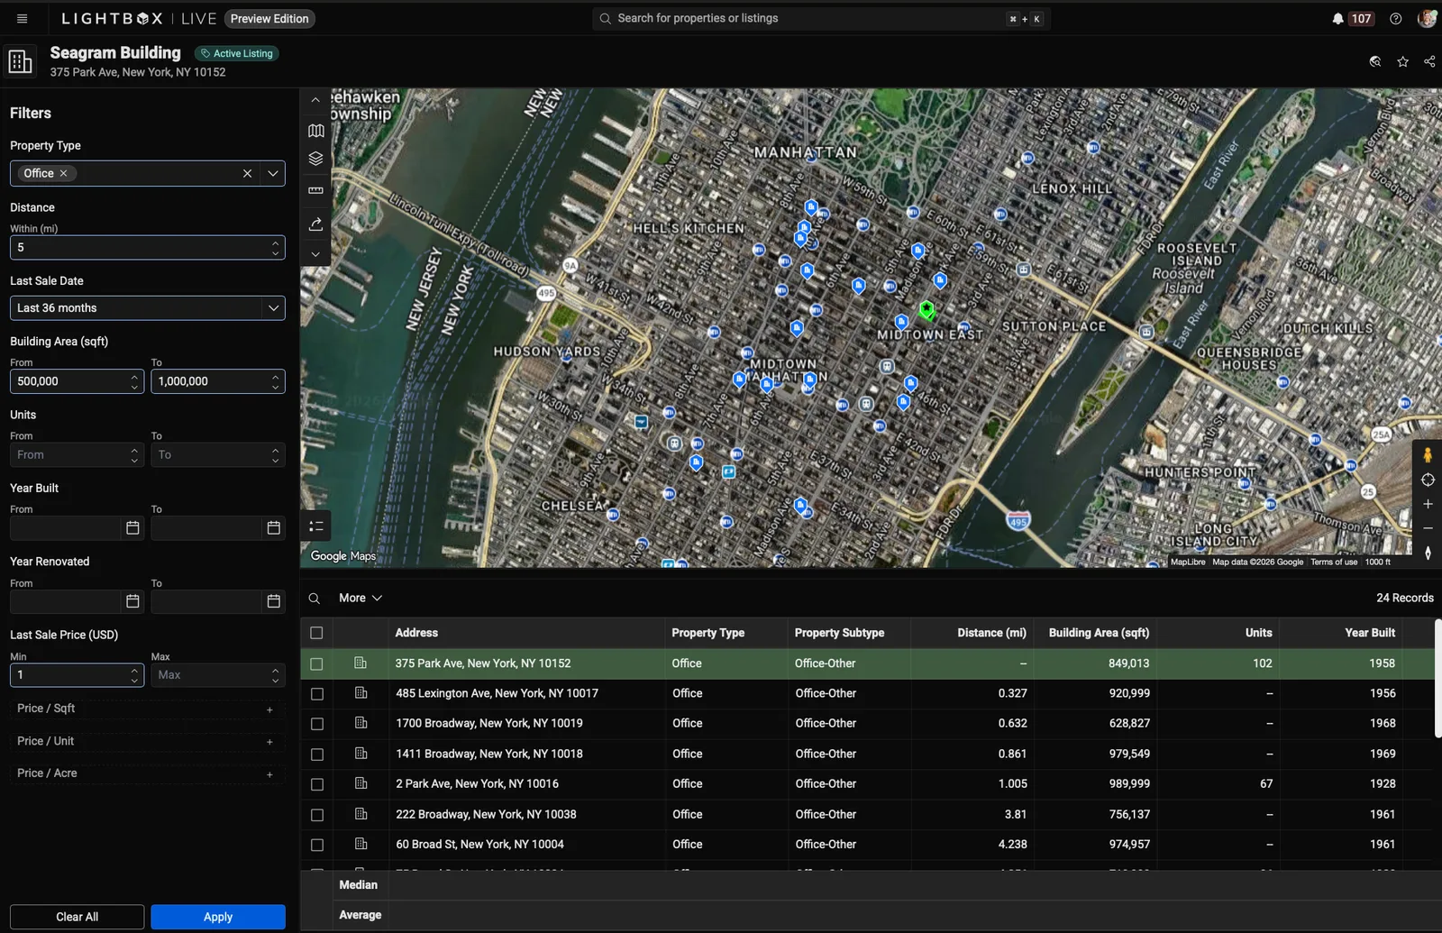Check the 1700 Broadway row checkbox

(x=316, y=724)
